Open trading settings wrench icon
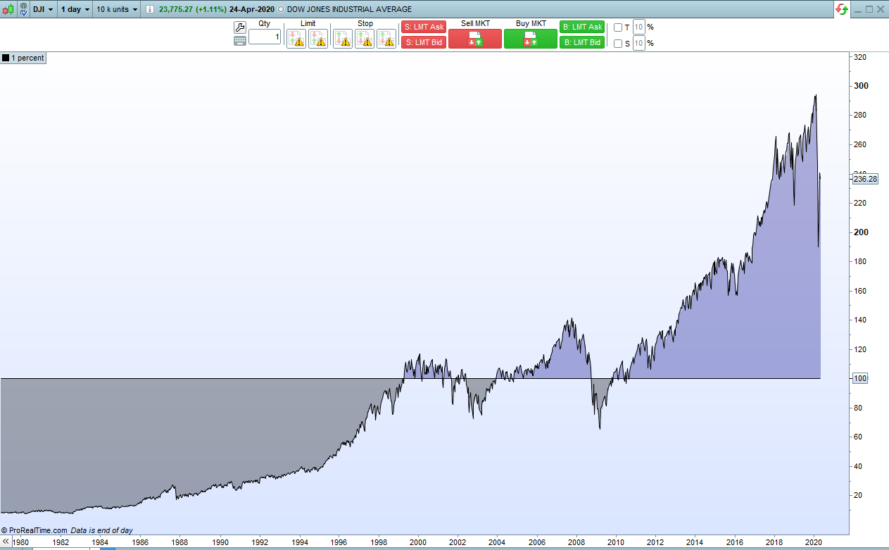Image resolution: width=889 pixels, height=550 pixels. (240, 27)
